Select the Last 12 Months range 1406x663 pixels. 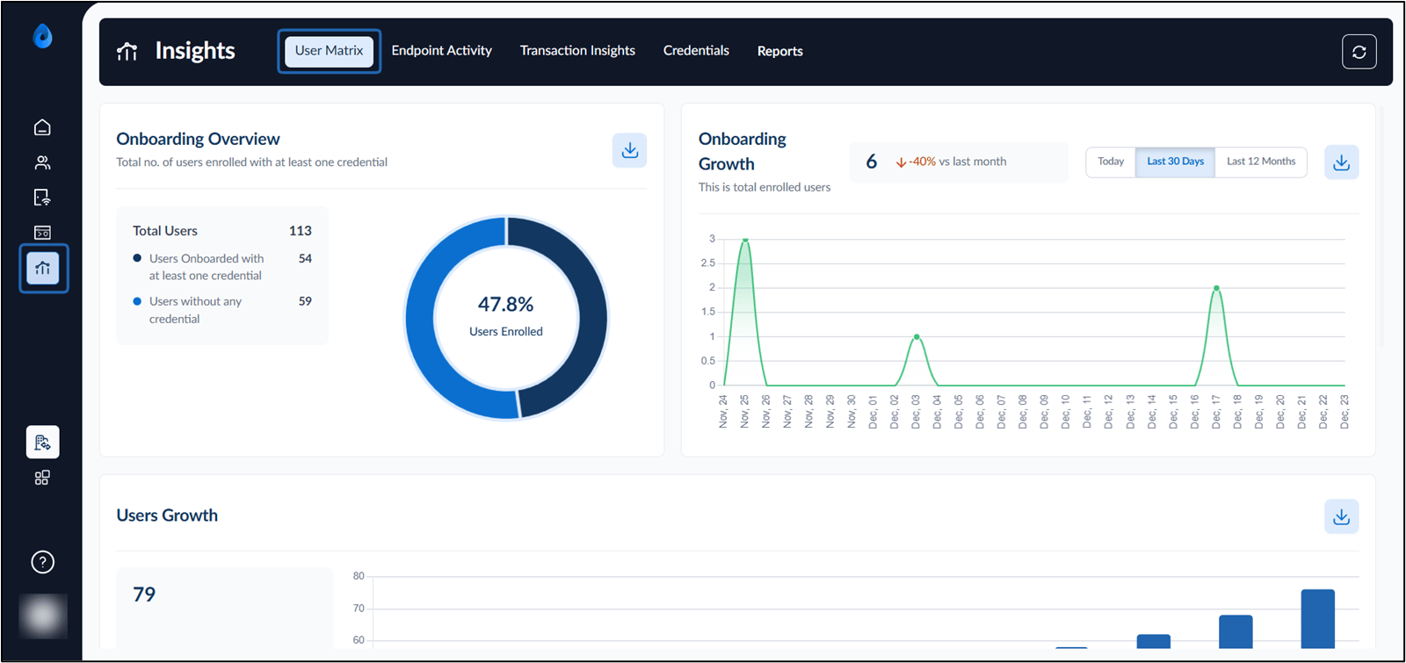[x=1261, y=162]
